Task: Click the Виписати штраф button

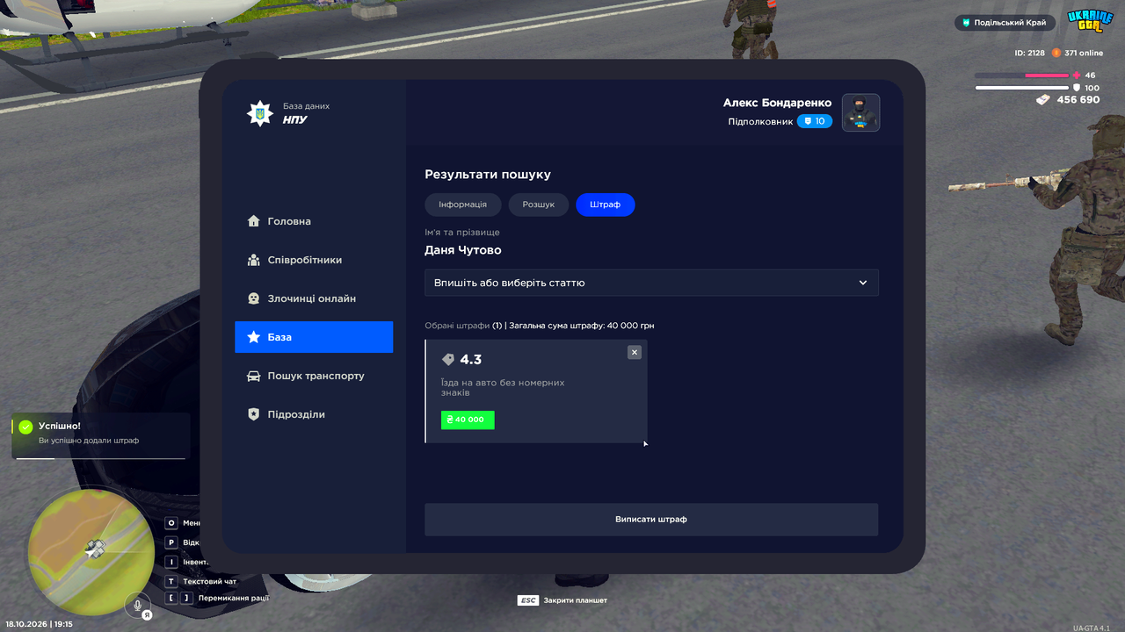Action: point(651,520)
